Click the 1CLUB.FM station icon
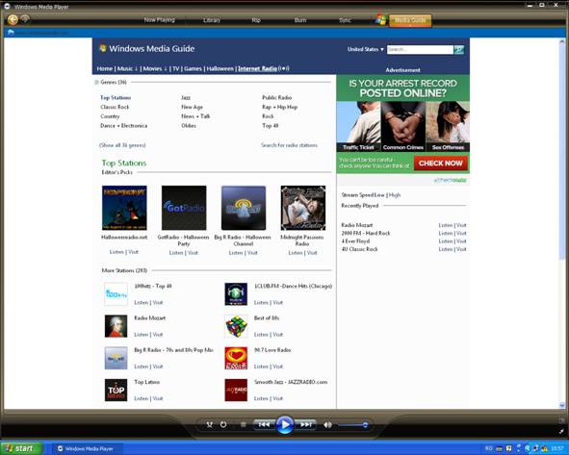 [x=236, y=294]
